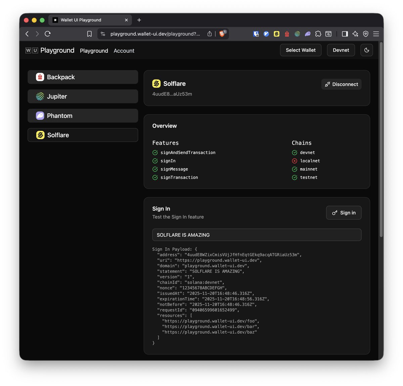Open site settings icon in address bar

coord(103,34)
